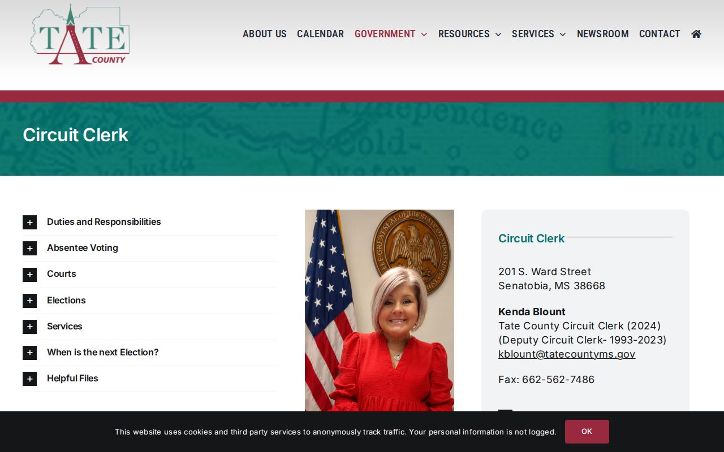This screenshot has height=452, width=724.
Task: Click the plus icon beside Elections
Action: point(29,301)
